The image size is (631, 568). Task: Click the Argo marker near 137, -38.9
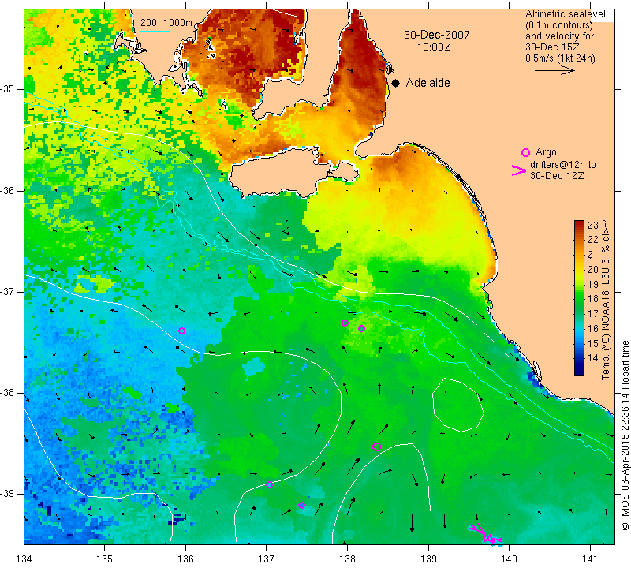pyautogui.click(x=269, y=484)
